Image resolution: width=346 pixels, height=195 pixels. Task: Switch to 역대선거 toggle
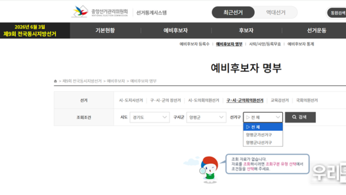276,12
